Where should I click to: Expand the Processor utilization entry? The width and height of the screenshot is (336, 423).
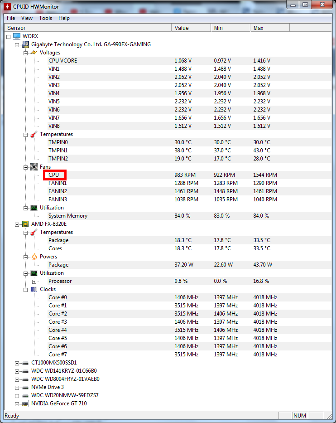(34, 282)
